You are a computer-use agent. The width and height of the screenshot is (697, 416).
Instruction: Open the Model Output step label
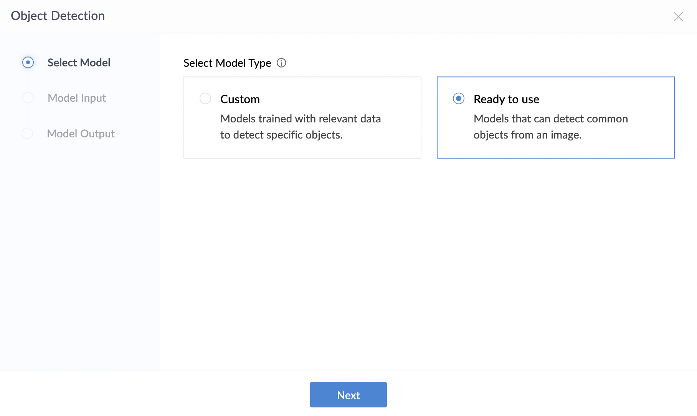click(81, 134)
